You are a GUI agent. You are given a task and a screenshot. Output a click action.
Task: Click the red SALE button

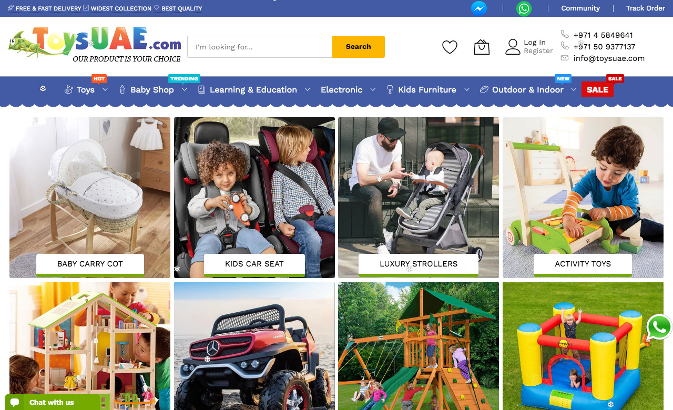click(x=597, y=90)
